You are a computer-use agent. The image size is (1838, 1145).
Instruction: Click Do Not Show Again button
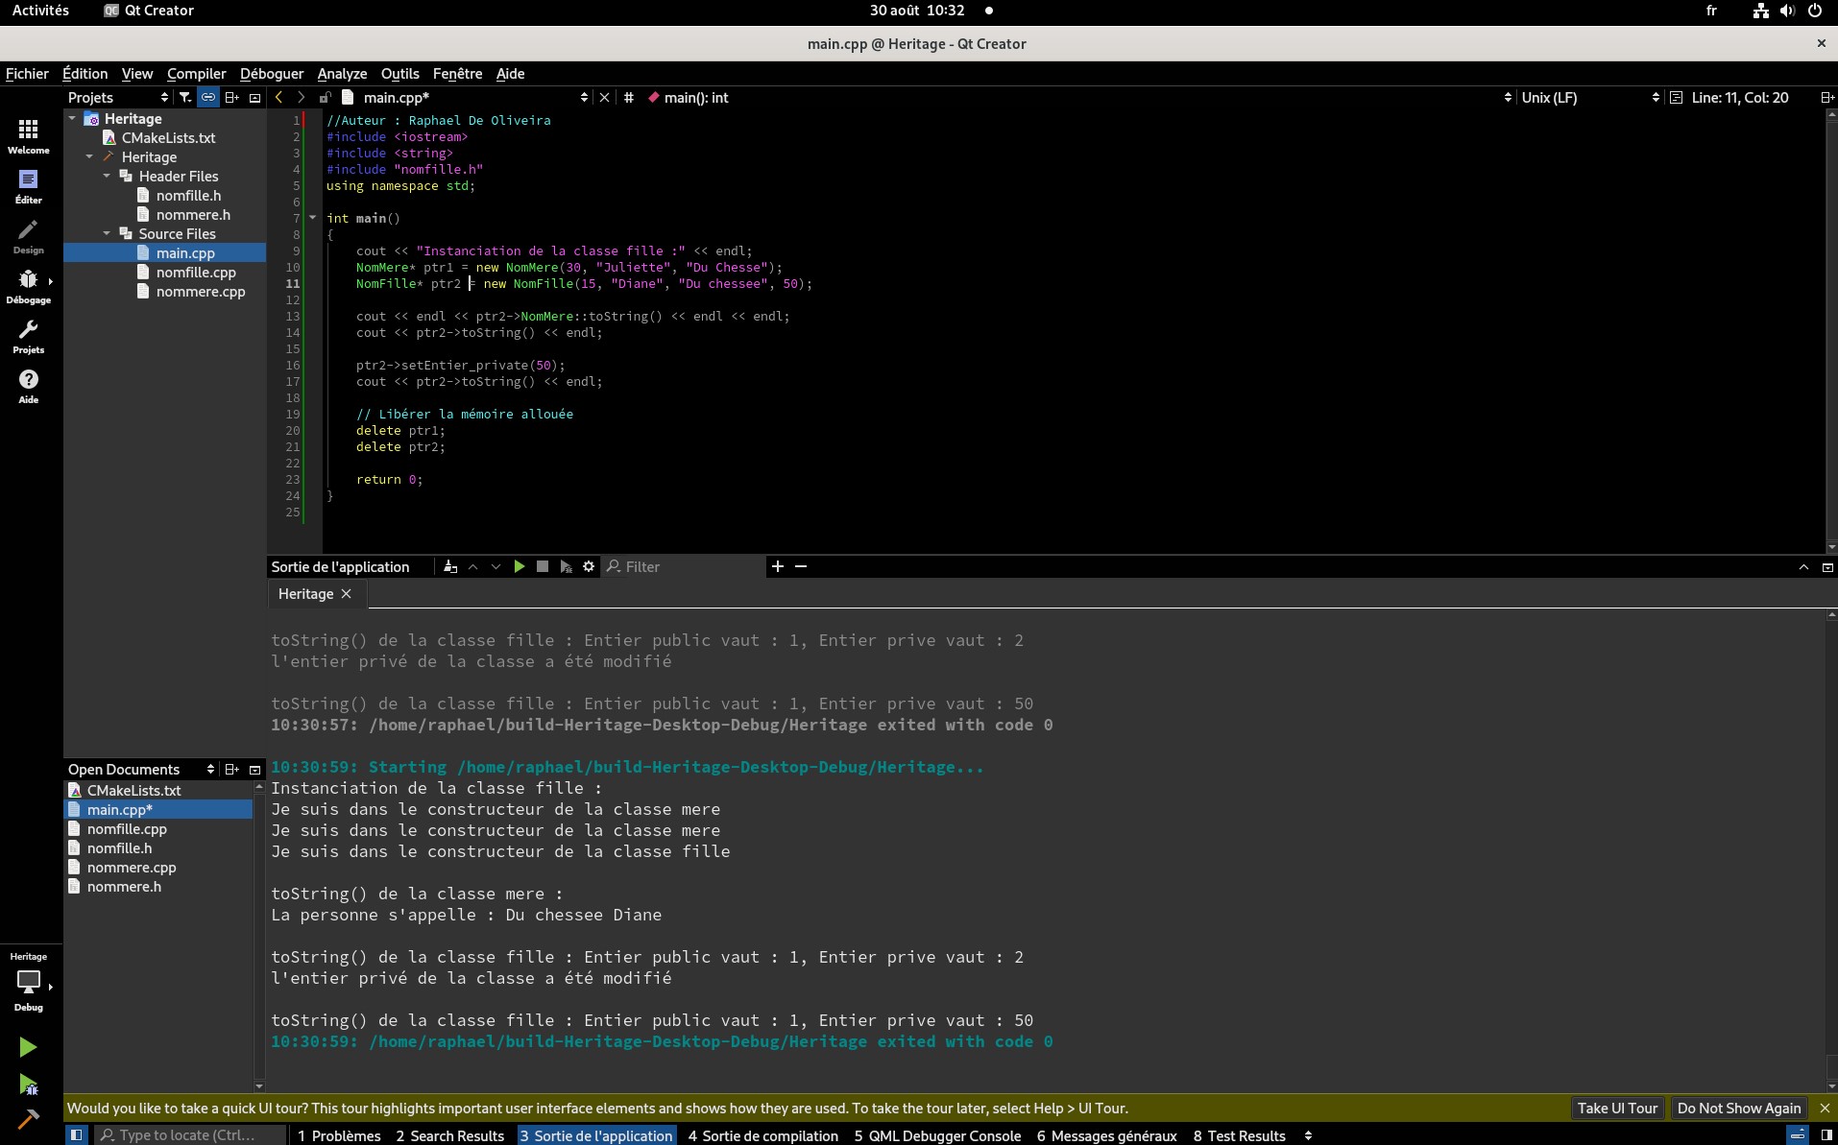(1738, 1108)
